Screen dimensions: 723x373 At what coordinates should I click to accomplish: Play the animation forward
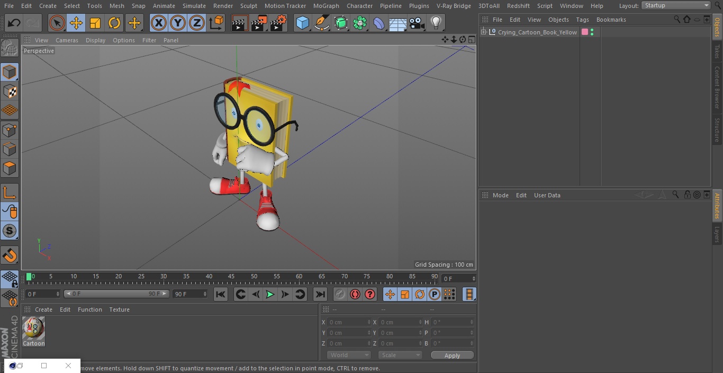click(270, 294)
